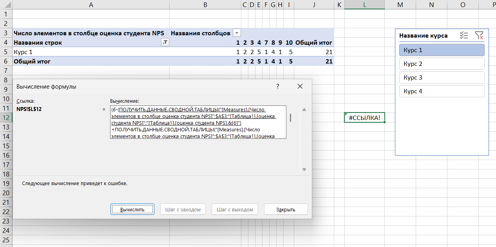496x247 pixels.
Task: Click the Закрыть button
Action: (x=286, y=209)
